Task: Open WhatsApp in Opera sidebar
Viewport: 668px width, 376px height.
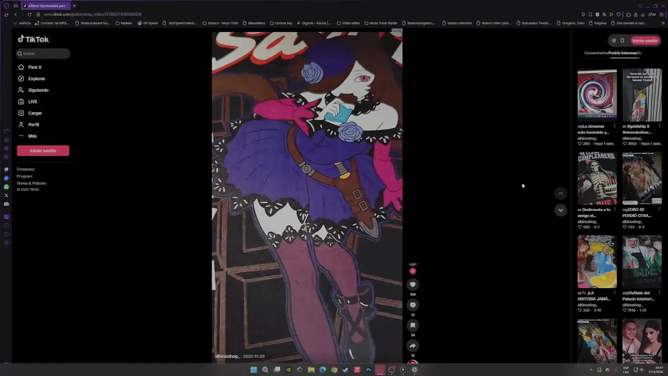Action: pyautogui.click(x=6, y=187)
